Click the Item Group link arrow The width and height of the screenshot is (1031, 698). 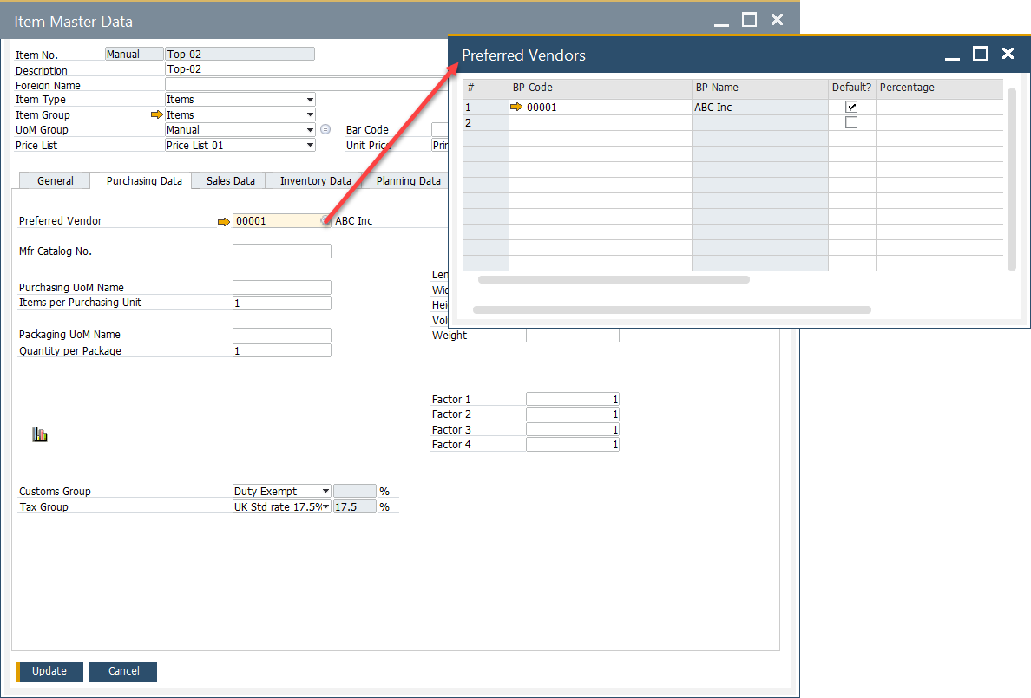(156, 114)
